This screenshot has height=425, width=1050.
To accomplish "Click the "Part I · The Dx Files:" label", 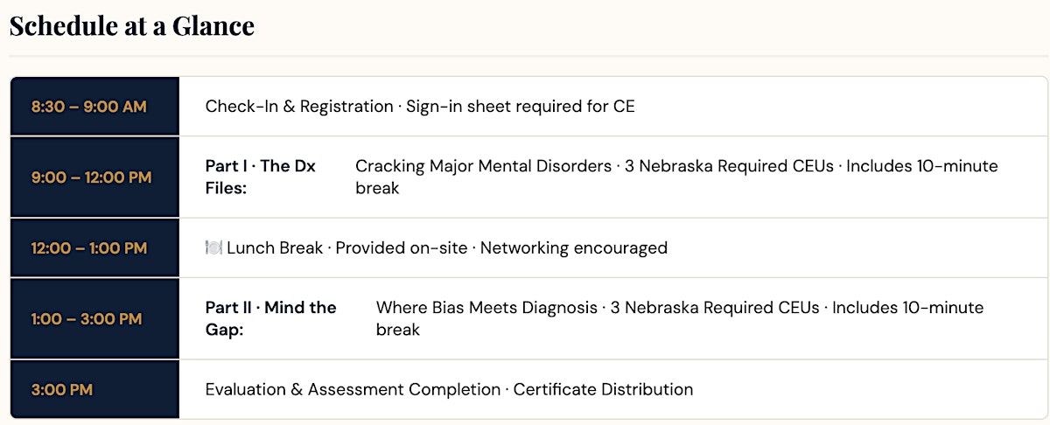I will [261, 177].
